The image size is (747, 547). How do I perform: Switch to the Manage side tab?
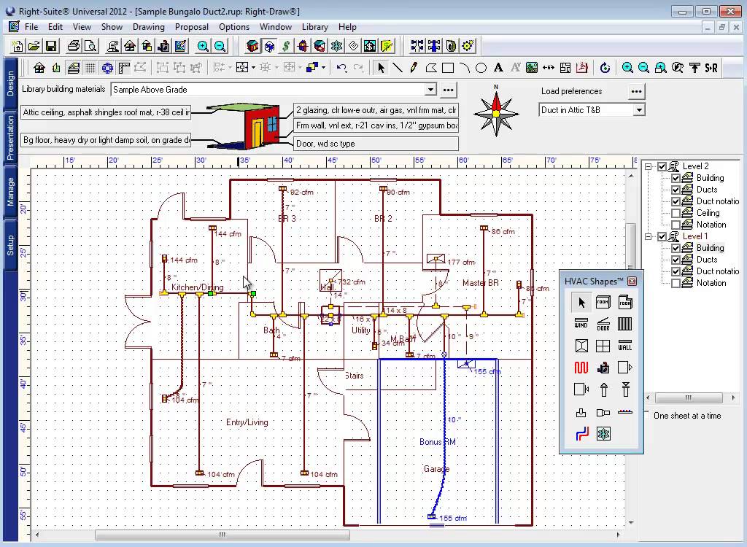pyautogui.click(x=10, y=192)
